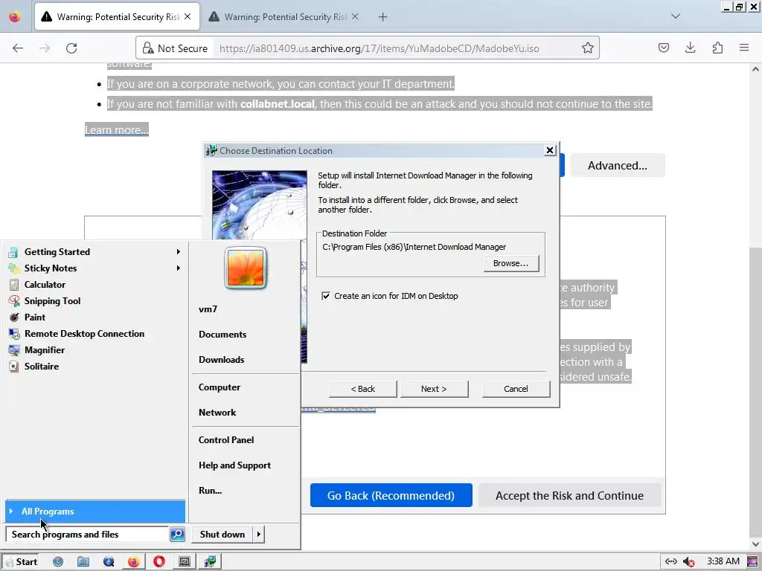Select the first Warning: Potential Security Risk tab
The width and height of the screenshot is (762, 571).
click(117, 17)
